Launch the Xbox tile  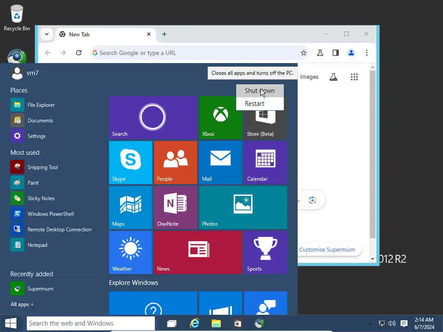click(x=220, y=118)
